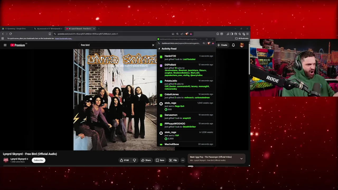338x190 pixels.
Task: Click the Kick popout address URL
Action: coord(181,43)
